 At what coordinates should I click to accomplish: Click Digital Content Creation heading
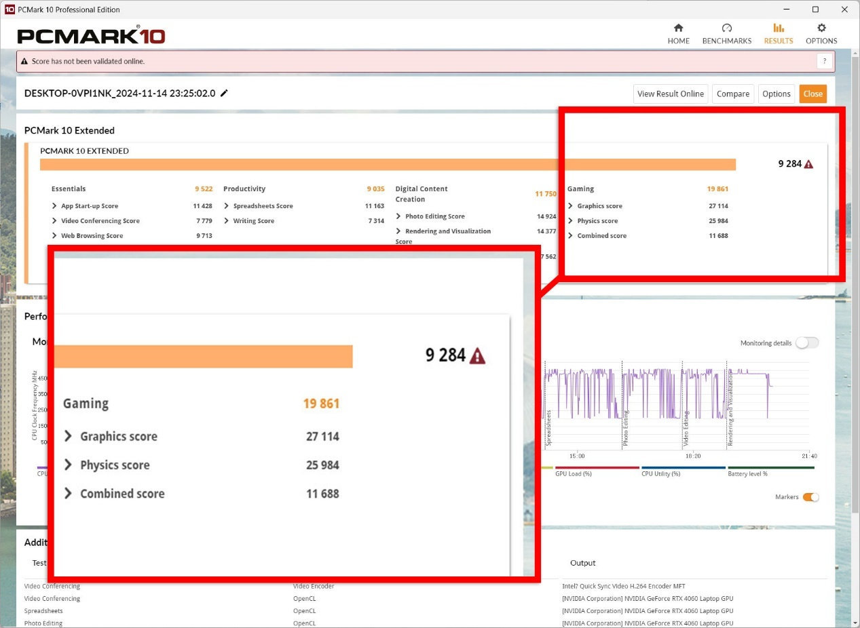422,194
